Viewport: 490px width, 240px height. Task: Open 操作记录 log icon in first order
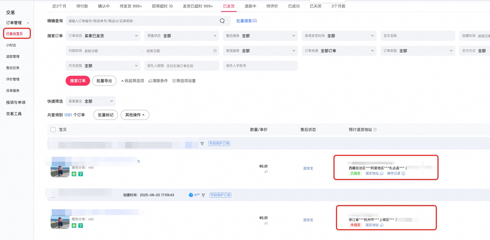tap(403, 173)
